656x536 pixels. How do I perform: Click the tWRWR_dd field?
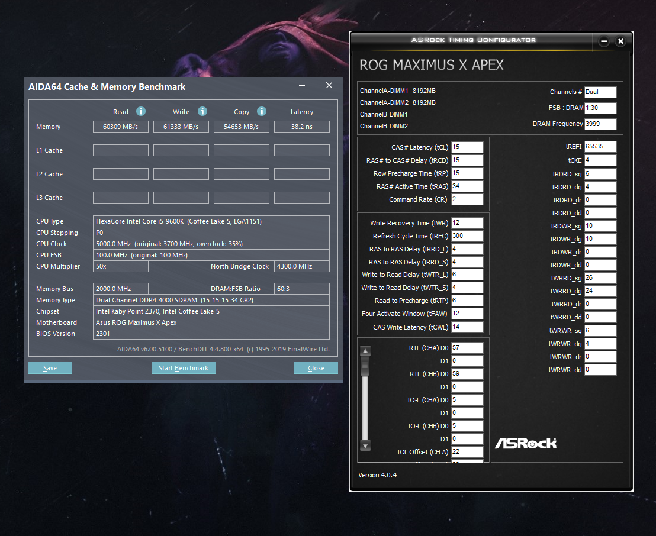pyautogui.click(x=600, y=370)
